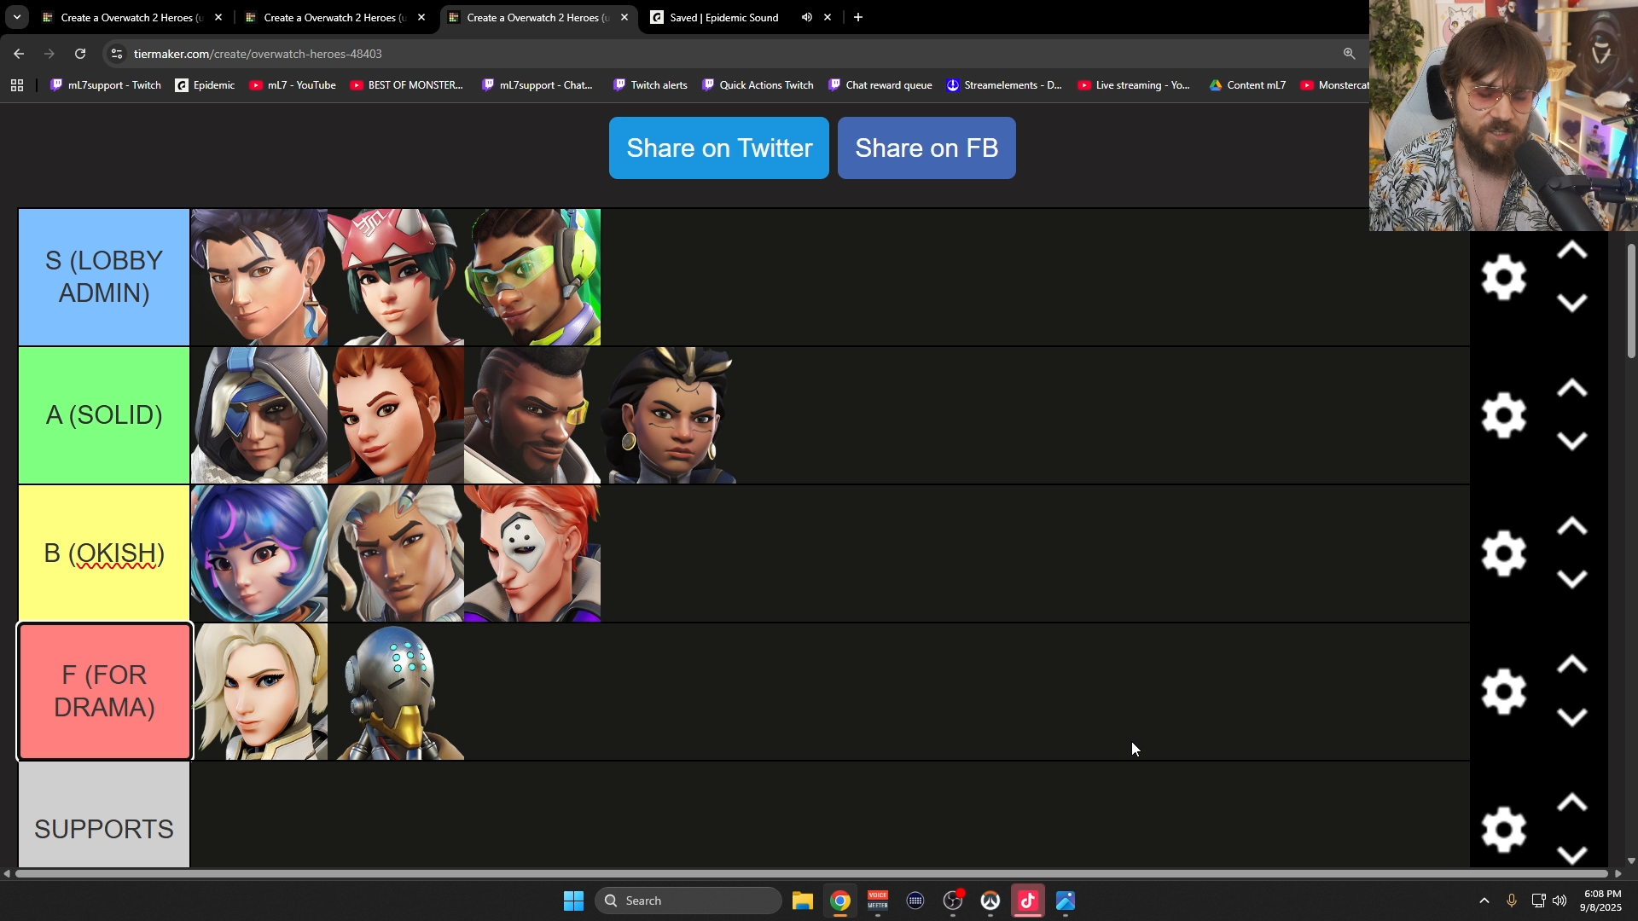This screenshot has width=1638, height=921.
Task: Click Share on FB button
Action: tap(926, 148)
